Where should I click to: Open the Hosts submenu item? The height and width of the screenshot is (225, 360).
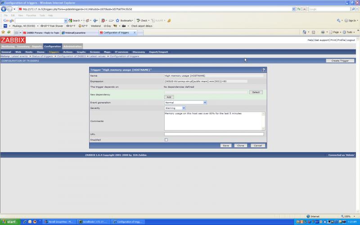tap(29, 52)
